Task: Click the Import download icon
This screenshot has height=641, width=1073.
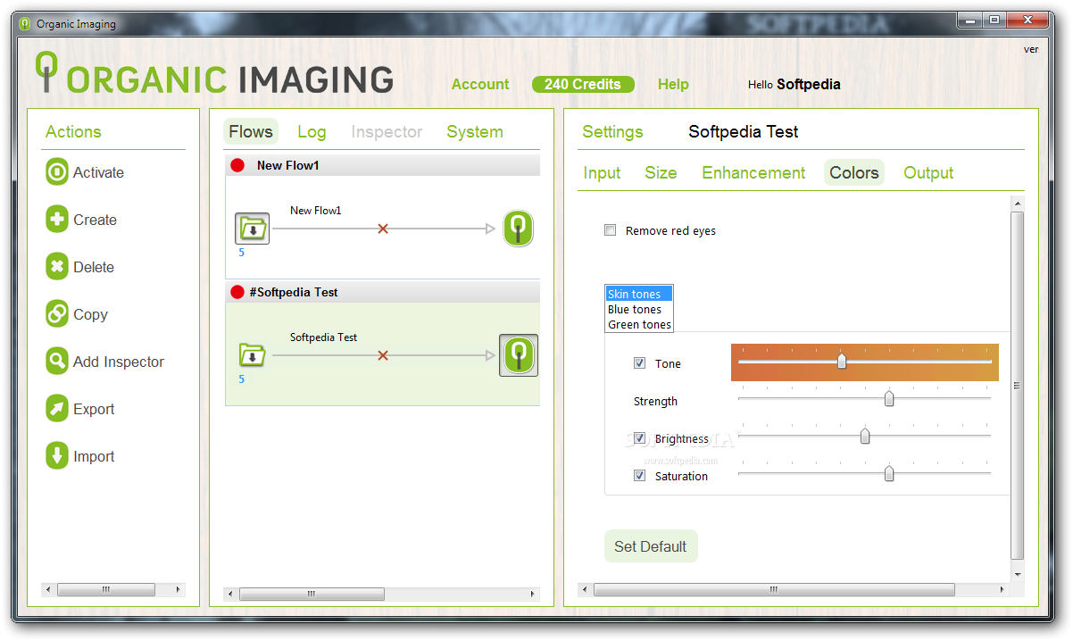Action: click(57, 456)
